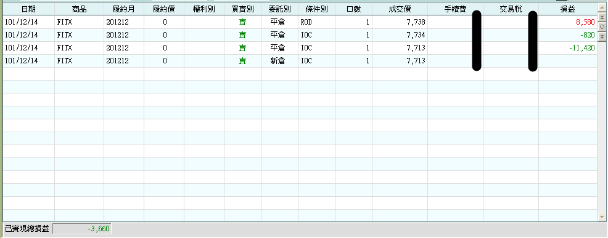Click the 已實現總損益 label
The image size is (608, 238).
(27, 229)
